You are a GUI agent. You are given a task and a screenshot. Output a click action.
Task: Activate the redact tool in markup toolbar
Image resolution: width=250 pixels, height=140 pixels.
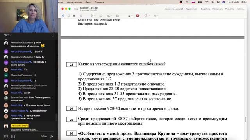[74, 16]
